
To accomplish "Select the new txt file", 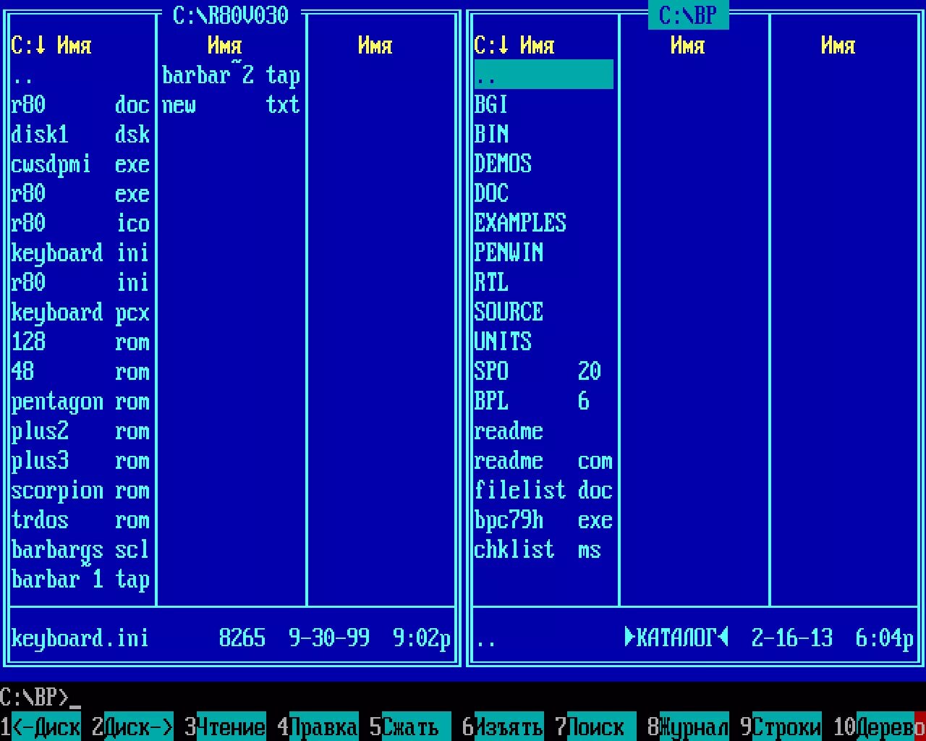I will coord(231,105).
